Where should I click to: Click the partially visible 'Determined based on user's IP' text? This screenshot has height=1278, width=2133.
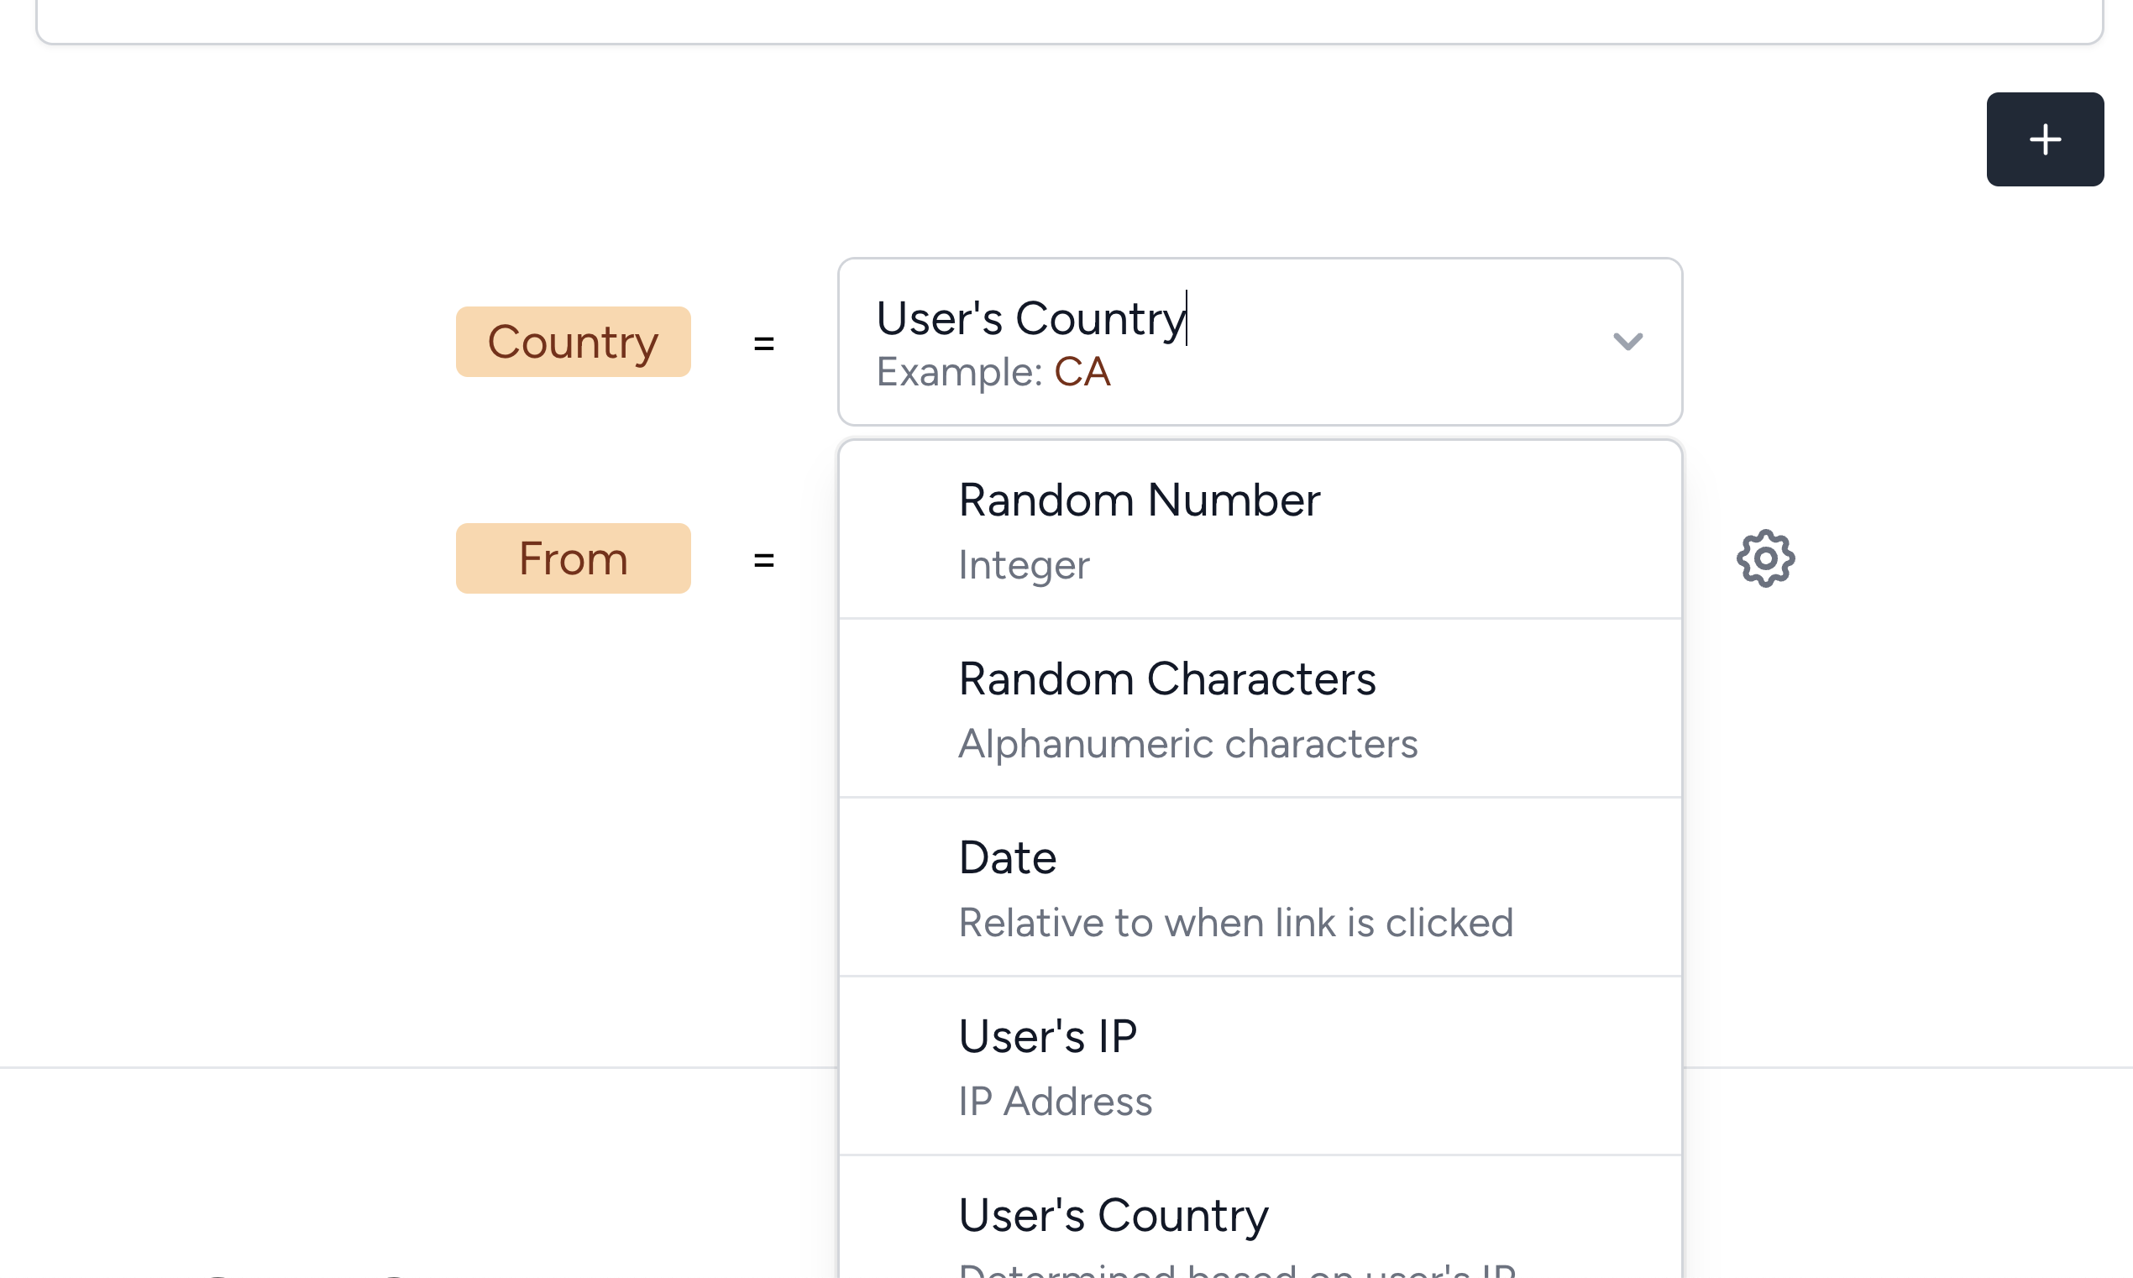click(1238, 1270)
